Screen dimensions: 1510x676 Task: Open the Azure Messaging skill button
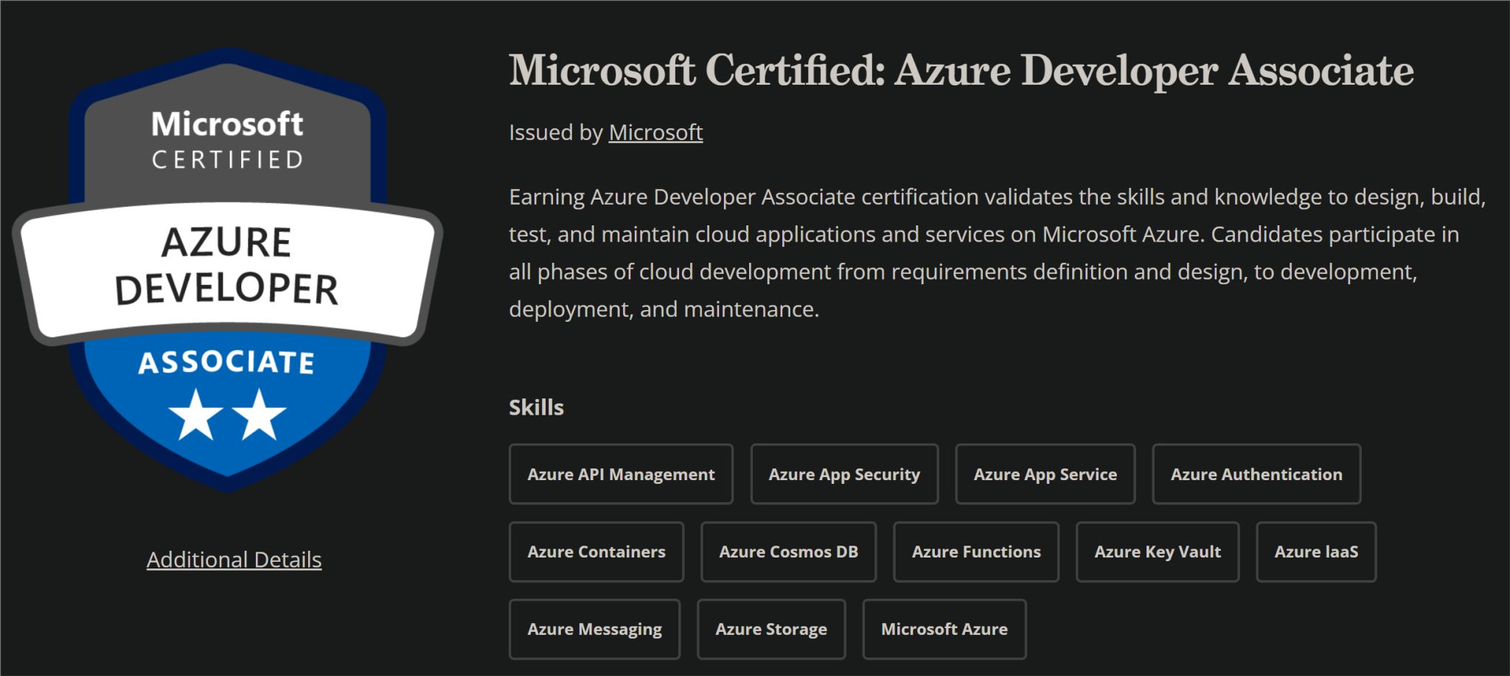point(594,629)
